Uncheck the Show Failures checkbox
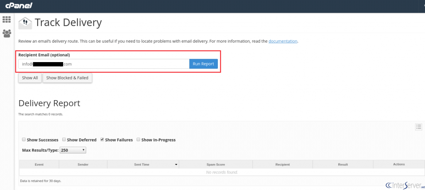425x190 pixels. pyautogui.click(x=102, y=140)
